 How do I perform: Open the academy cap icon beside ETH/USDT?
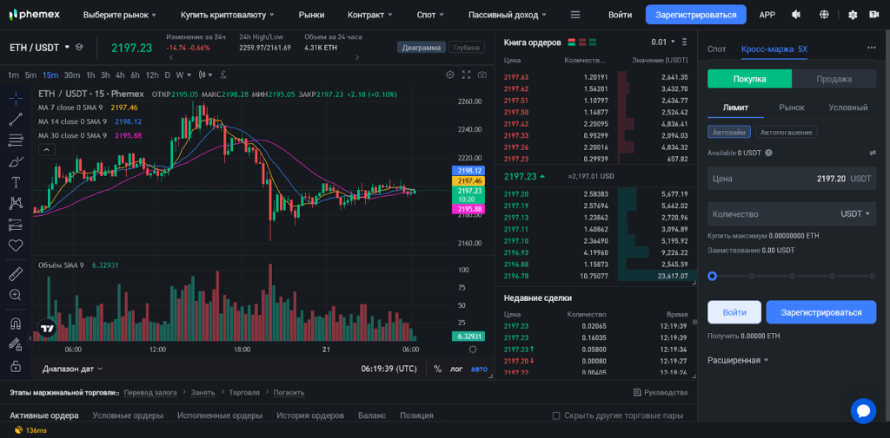pos(79,47)
